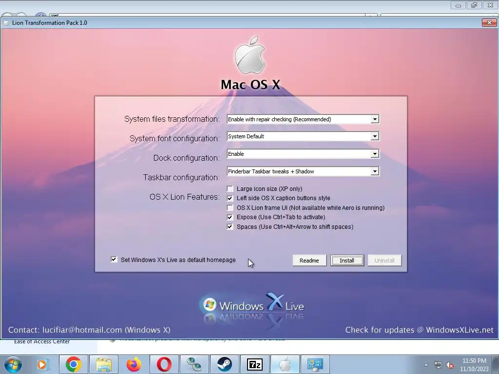499x374 pixels.
Task: Expand System font configuration dropdown
Action: click(x=375, y=136)
